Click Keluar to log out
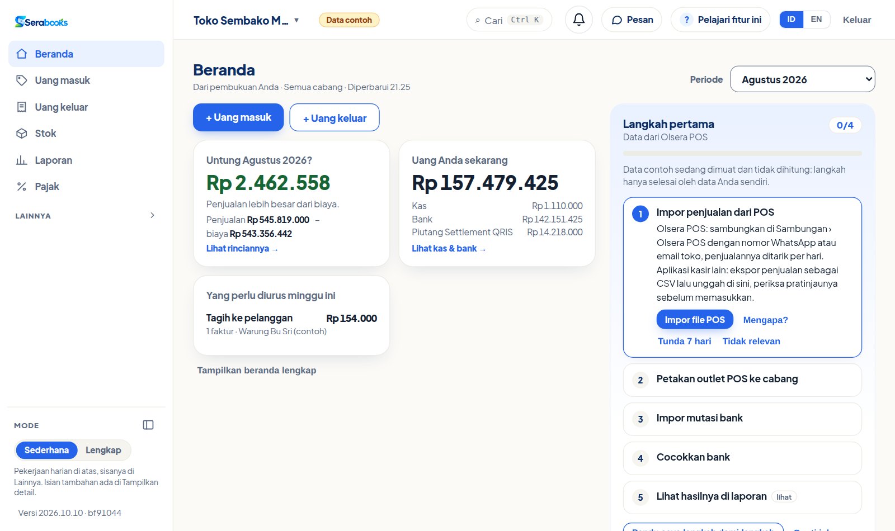 click(x=857, y=20)
